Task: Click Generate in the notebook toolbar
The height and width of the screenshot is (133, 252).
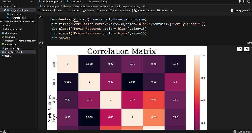Action: click(44, 11)
